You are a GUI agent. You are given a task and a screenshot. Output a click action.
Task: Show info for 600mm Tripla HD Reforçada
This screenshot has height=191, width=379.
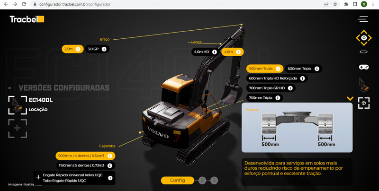[x=302, y=78]
